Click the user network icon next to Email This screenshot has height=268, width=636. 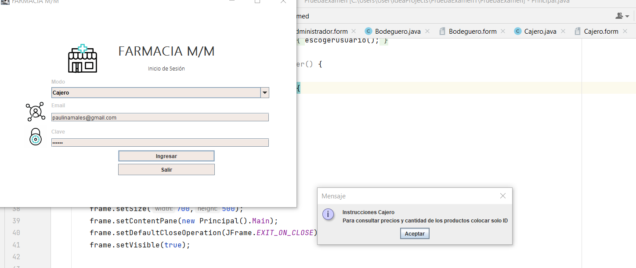tap(36, 112)
